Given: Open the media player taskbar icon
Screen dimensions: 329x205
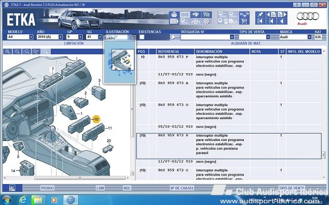Looking at the screenshot, I should 54,200.
